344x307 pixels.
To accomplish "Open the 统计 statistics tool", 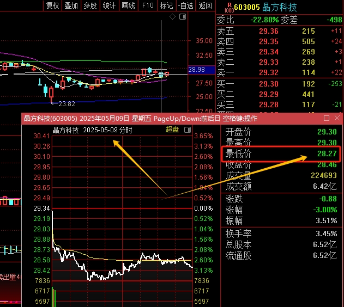I will click(x=109, y=5).
